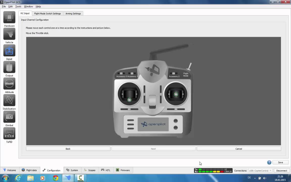Click the Tx Rx telemetry monitor

(213, 170)
